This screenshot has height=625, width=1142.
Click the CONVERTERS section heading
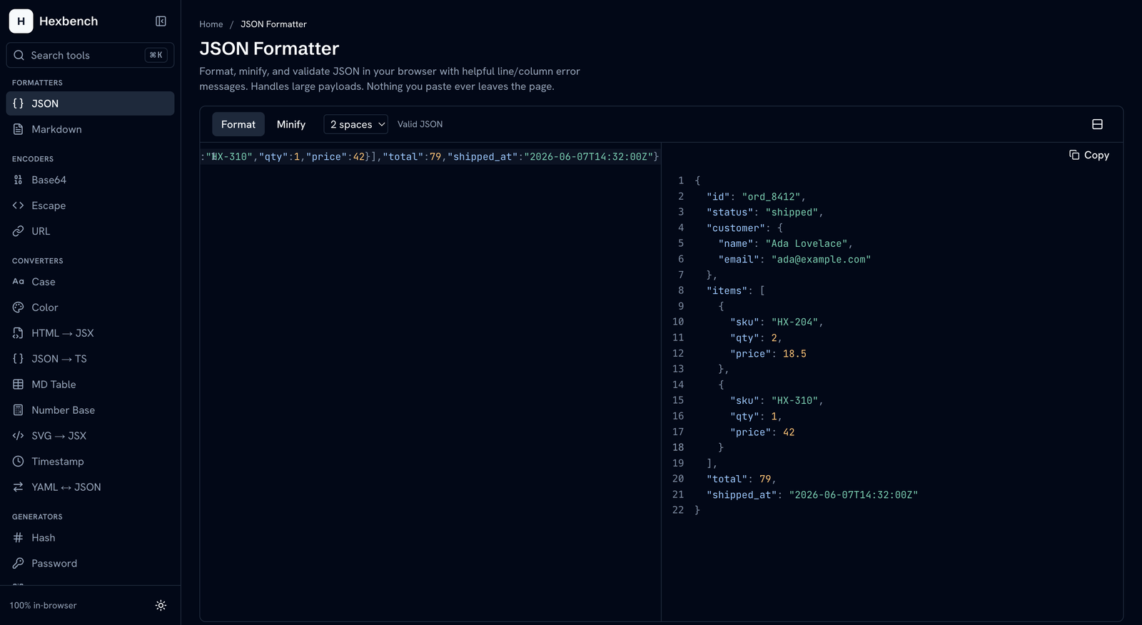point(38,261)
